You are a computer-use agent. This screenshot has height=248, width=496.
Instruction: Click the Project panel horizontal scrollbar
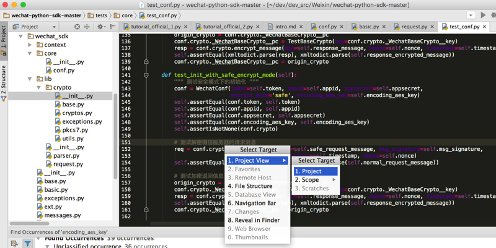29,223
